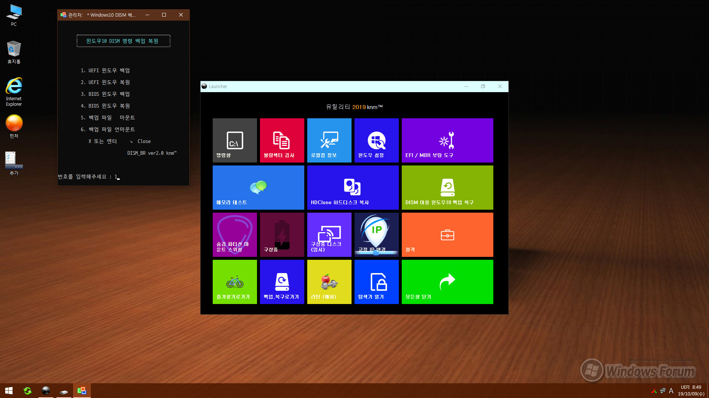
Task: Open the 즐겨찾기로가기 bicycle tile
Action: 234,282
